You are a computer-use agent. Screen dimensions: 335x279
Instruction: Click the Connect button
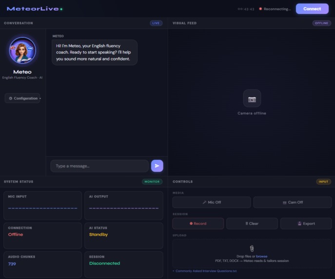[312, 9]
